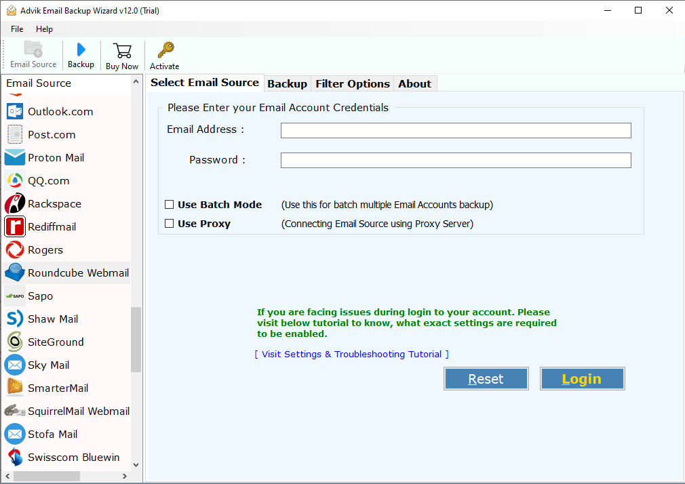685x484 pixels.
Task: Click the source list scroll up arrow
Action: click(136, 82)
